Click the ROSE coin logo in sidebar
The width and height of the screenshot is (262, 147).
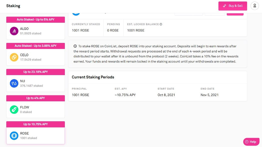[14, 136]
